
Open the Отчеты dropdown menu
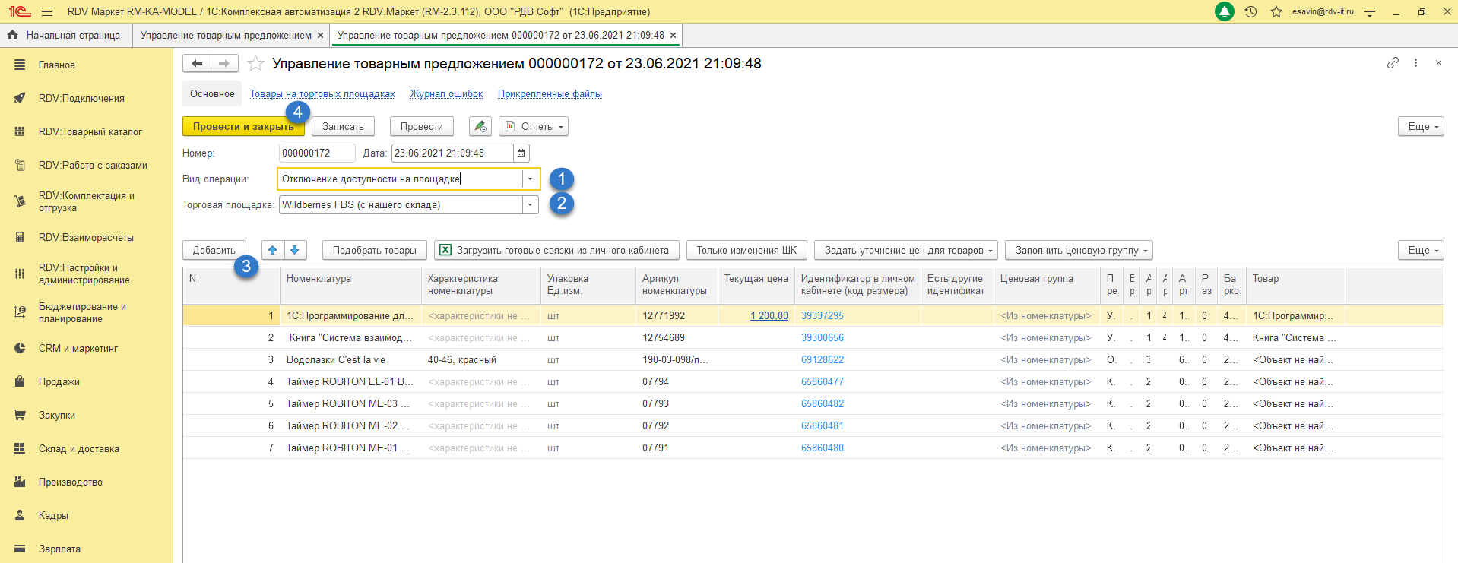(534, 127)
